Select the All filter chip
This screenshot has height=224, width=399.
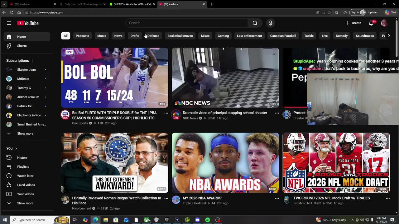pyautogui.click(x=65, y=36)
